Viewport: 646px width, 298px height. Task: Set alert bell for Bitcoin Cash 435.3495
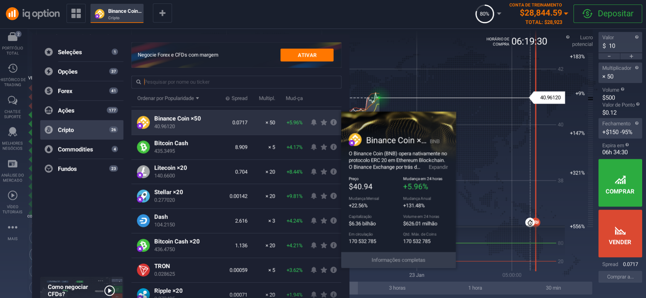point(314,147)
